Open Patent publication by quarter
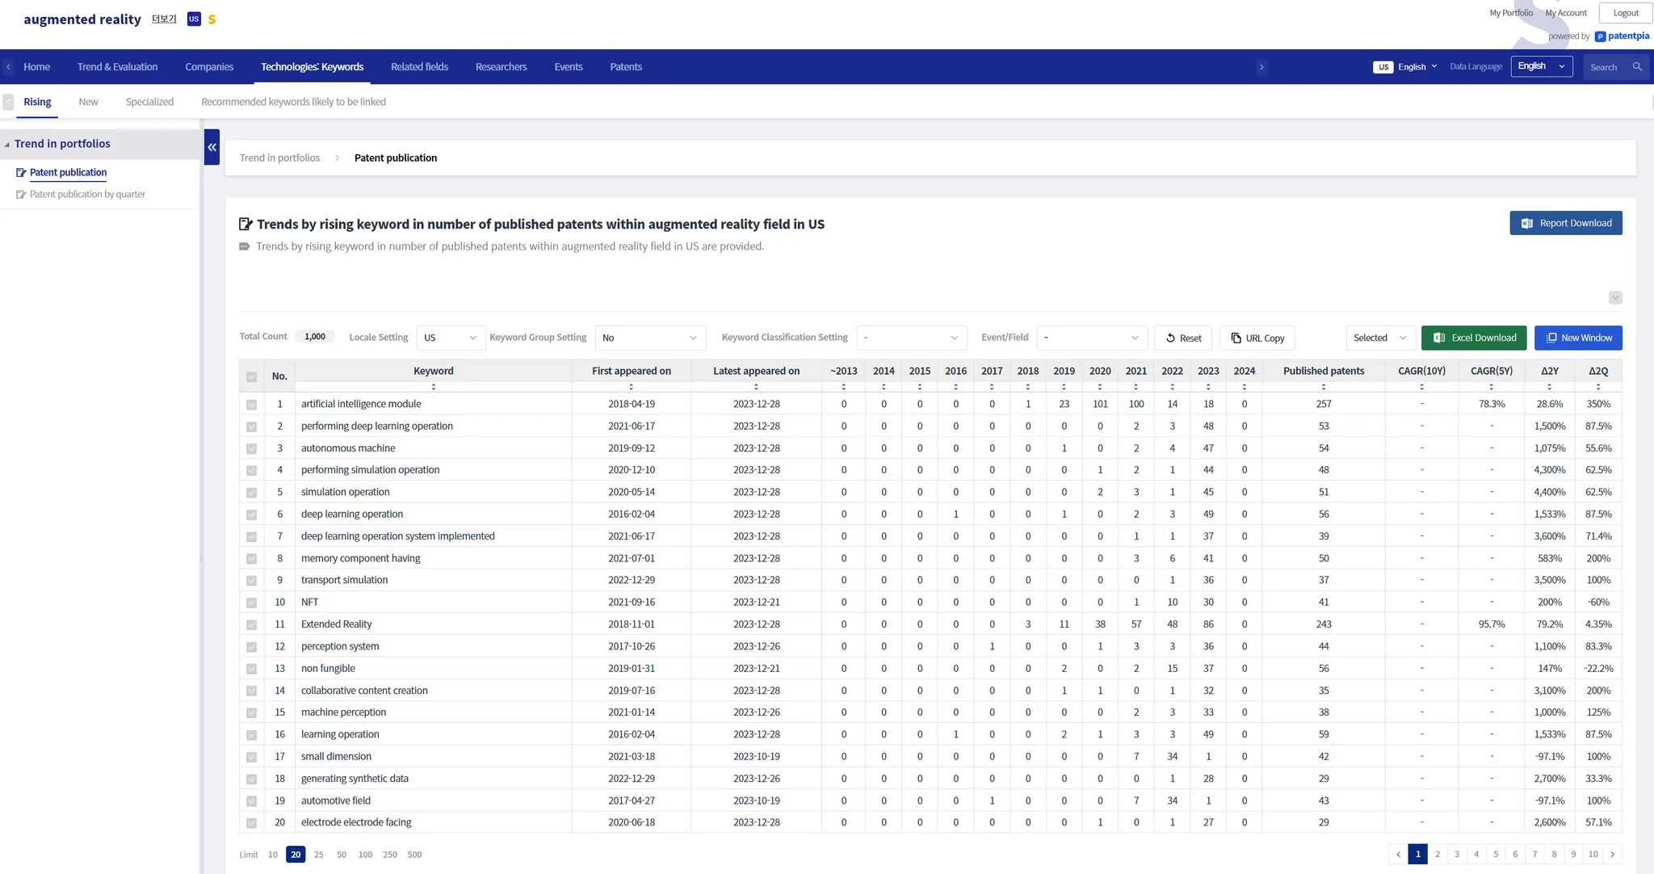The height and width of the screenshot is (874, 1654). (x=87, y=195)
